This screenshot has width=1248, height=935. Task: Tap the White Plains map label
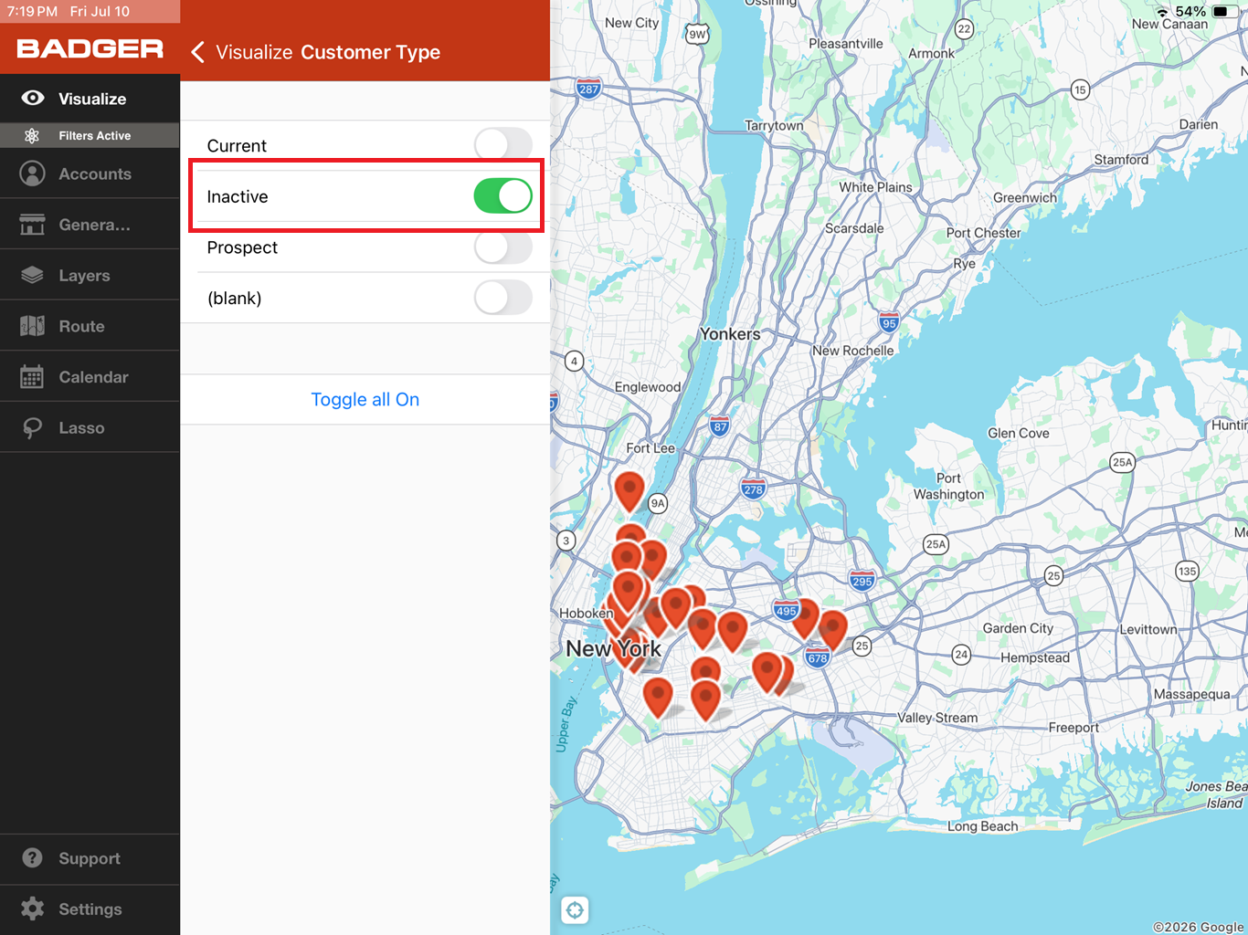875,187
